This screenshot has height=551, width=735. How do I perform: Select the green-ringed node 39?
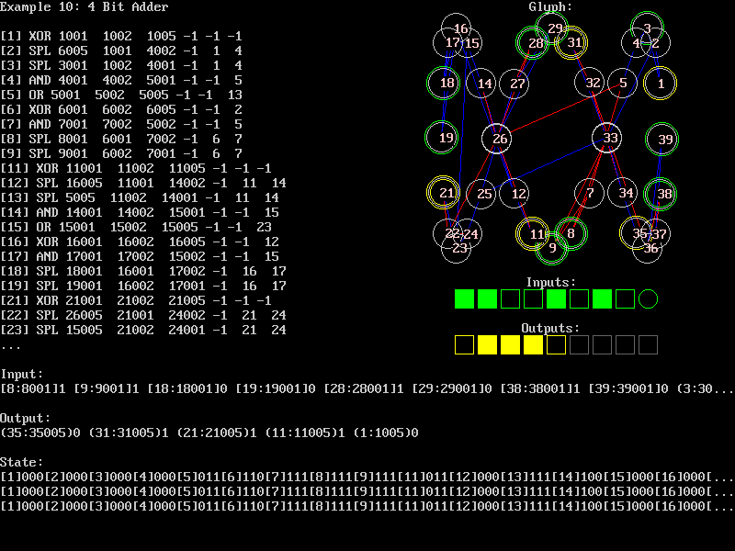(x=663, y=139)
